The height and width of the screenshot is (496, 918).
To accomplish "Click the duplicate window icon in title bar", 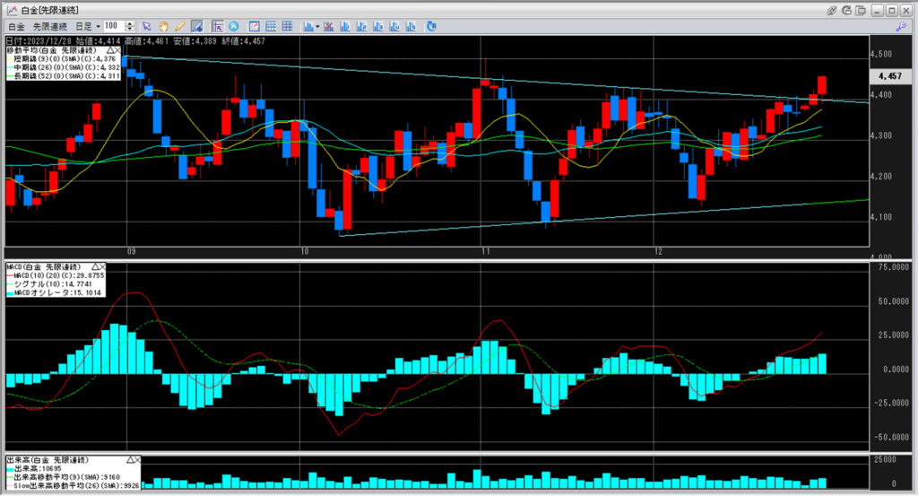I will [x=861, y=11].
